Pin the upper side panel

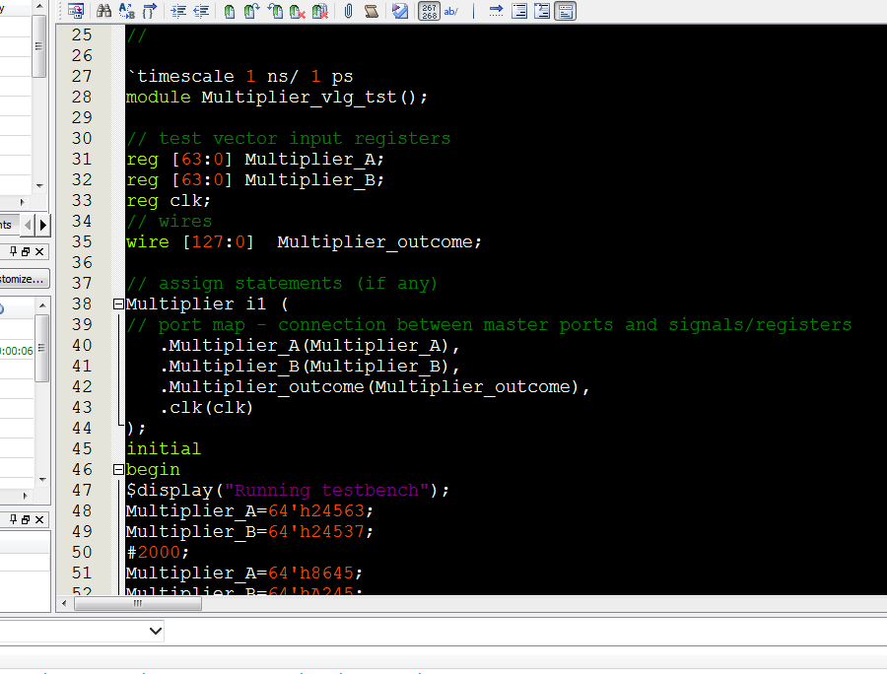(13, 251)
